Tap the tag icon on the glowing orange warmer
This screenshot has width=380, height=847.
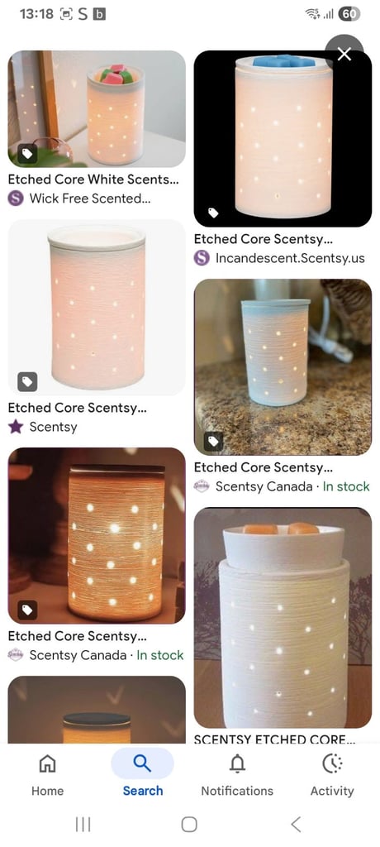click(x=27, y=610)
